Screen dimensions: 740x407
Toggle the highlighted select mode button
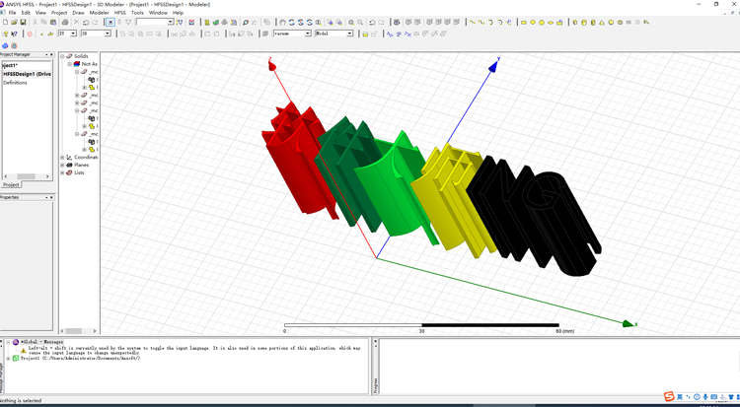(x=110, y=22)
